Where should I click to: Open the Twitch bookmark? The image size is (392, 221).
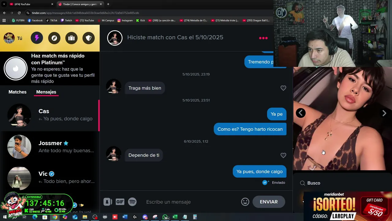(66, 21)
